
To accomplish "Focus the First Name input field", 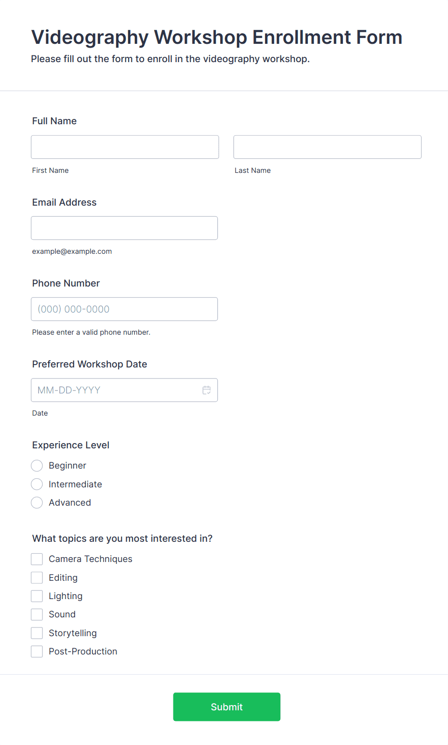I will click(125, 147).
